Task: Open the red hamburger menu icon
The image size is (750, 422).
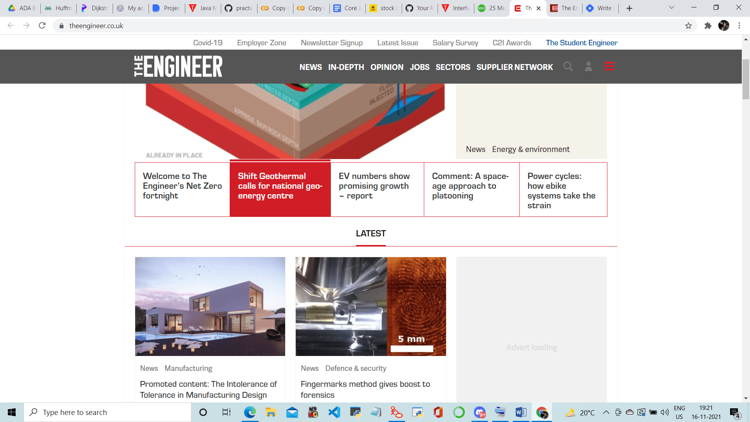Action: coord(609,66)
